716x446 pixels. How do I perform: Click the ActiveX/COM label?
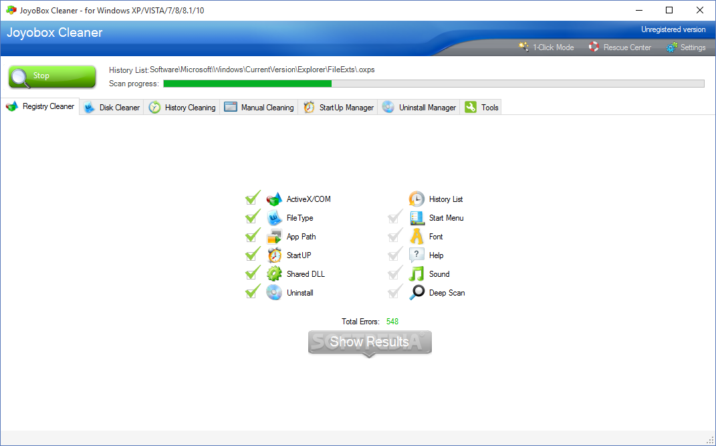click(309, 199)
